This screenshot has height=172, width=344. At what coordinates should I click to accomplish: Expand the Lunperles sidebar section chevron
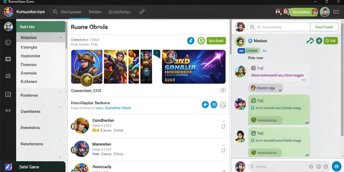pos(61,38)
